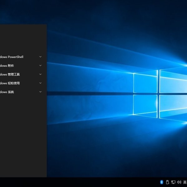Open Bluetooth devices tray icon

point(161,182)
